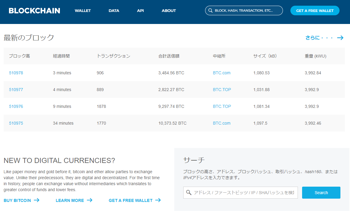The image size is (350, 219).
Task: Click the arrow beside LEARN MORE
Action: pyautogui.click(x=90, y=200)
